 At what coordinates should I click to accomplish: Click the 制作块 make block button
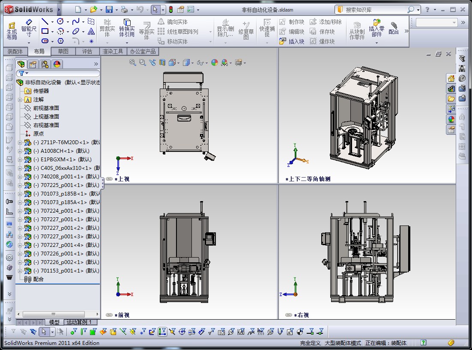[292, 22]
